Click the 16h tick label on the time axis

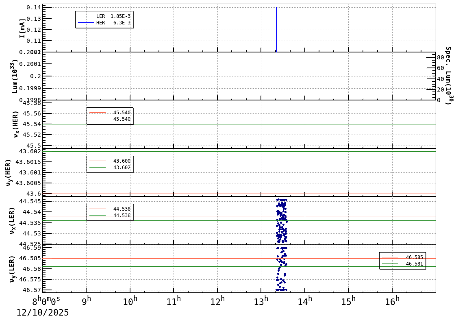pyautogui.click(x=392, y=301)
